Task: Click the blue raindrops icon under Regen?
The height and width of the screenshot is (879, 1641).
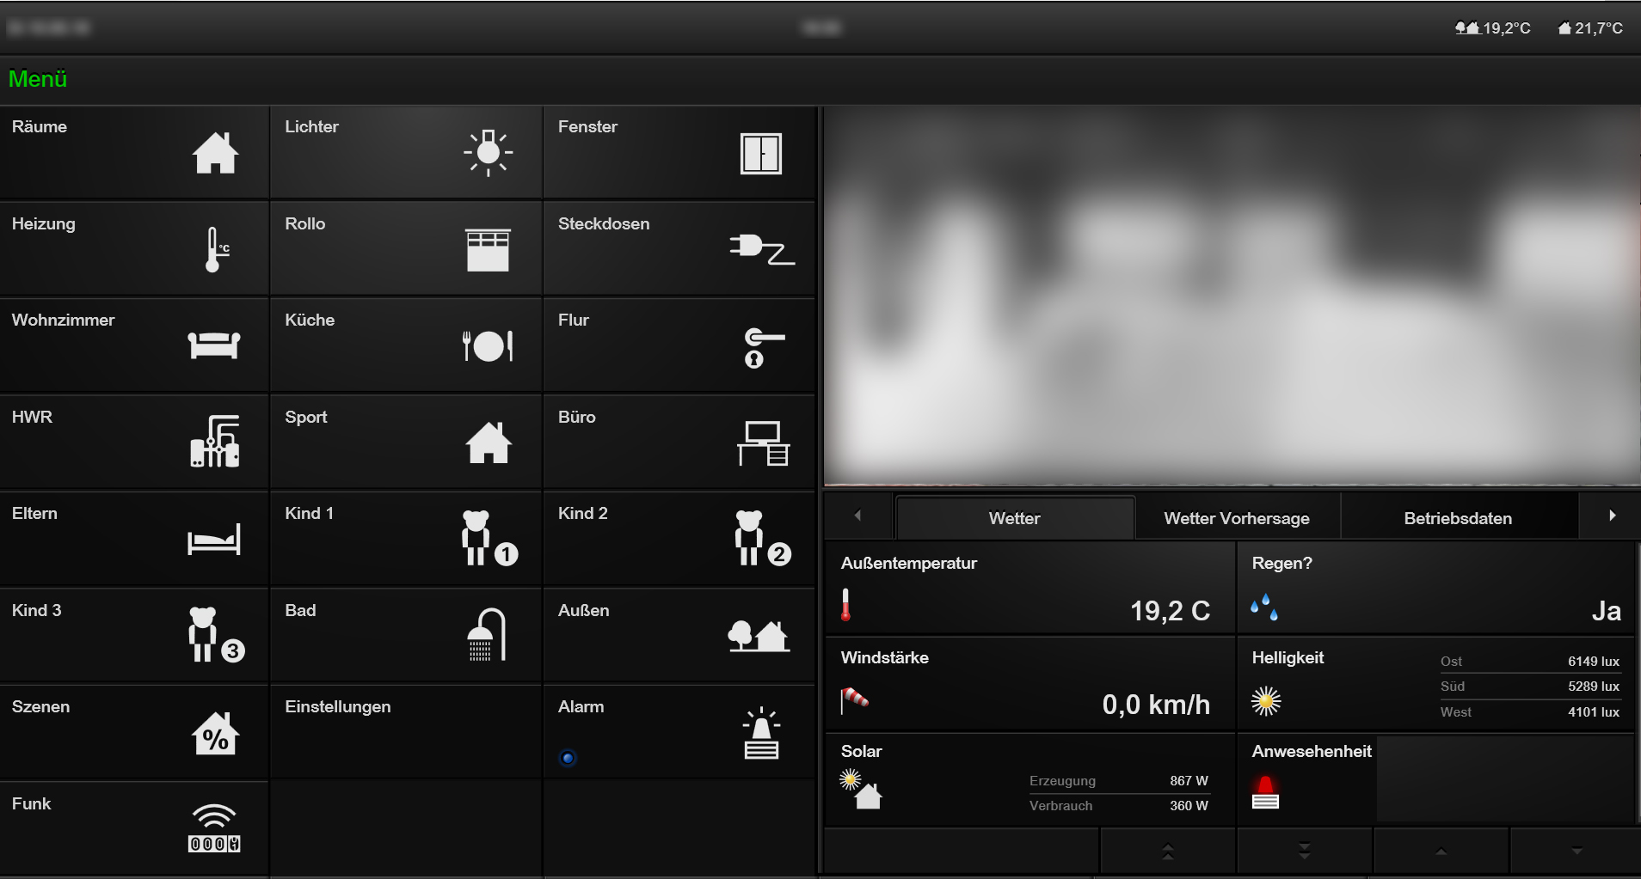Action: (x=1264, y=607)
